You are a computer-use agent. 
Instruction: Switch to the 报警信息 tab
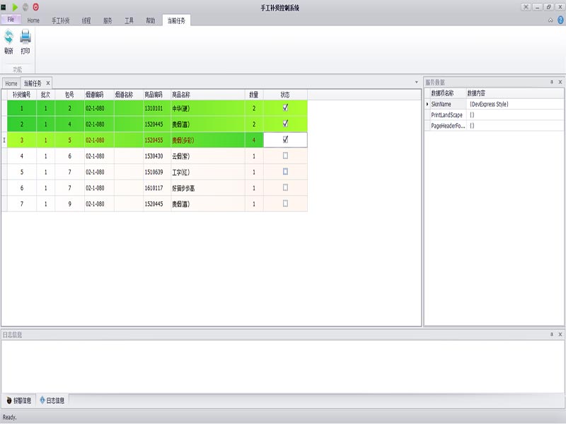coord(18,401)
